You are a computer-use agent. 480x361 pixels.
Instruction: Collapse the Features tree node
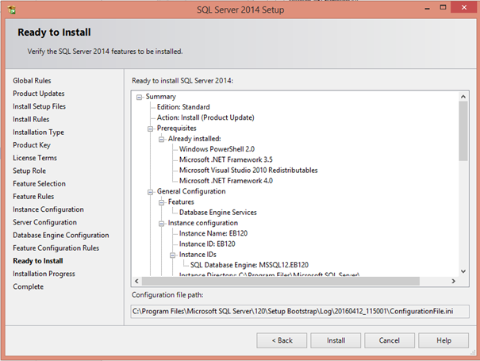pos(161,202)
